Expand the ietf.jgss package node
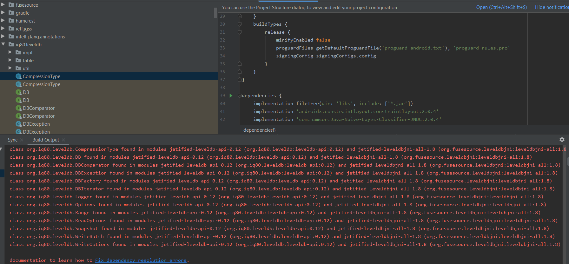 point(3,28)
